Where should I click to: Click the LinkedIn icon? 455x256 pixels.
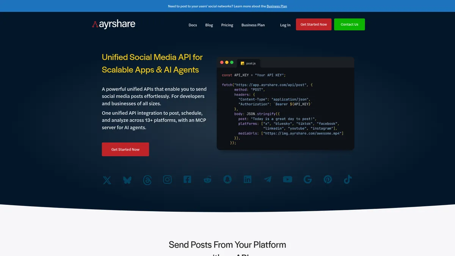pyautogui.click(x=248, y=180)
